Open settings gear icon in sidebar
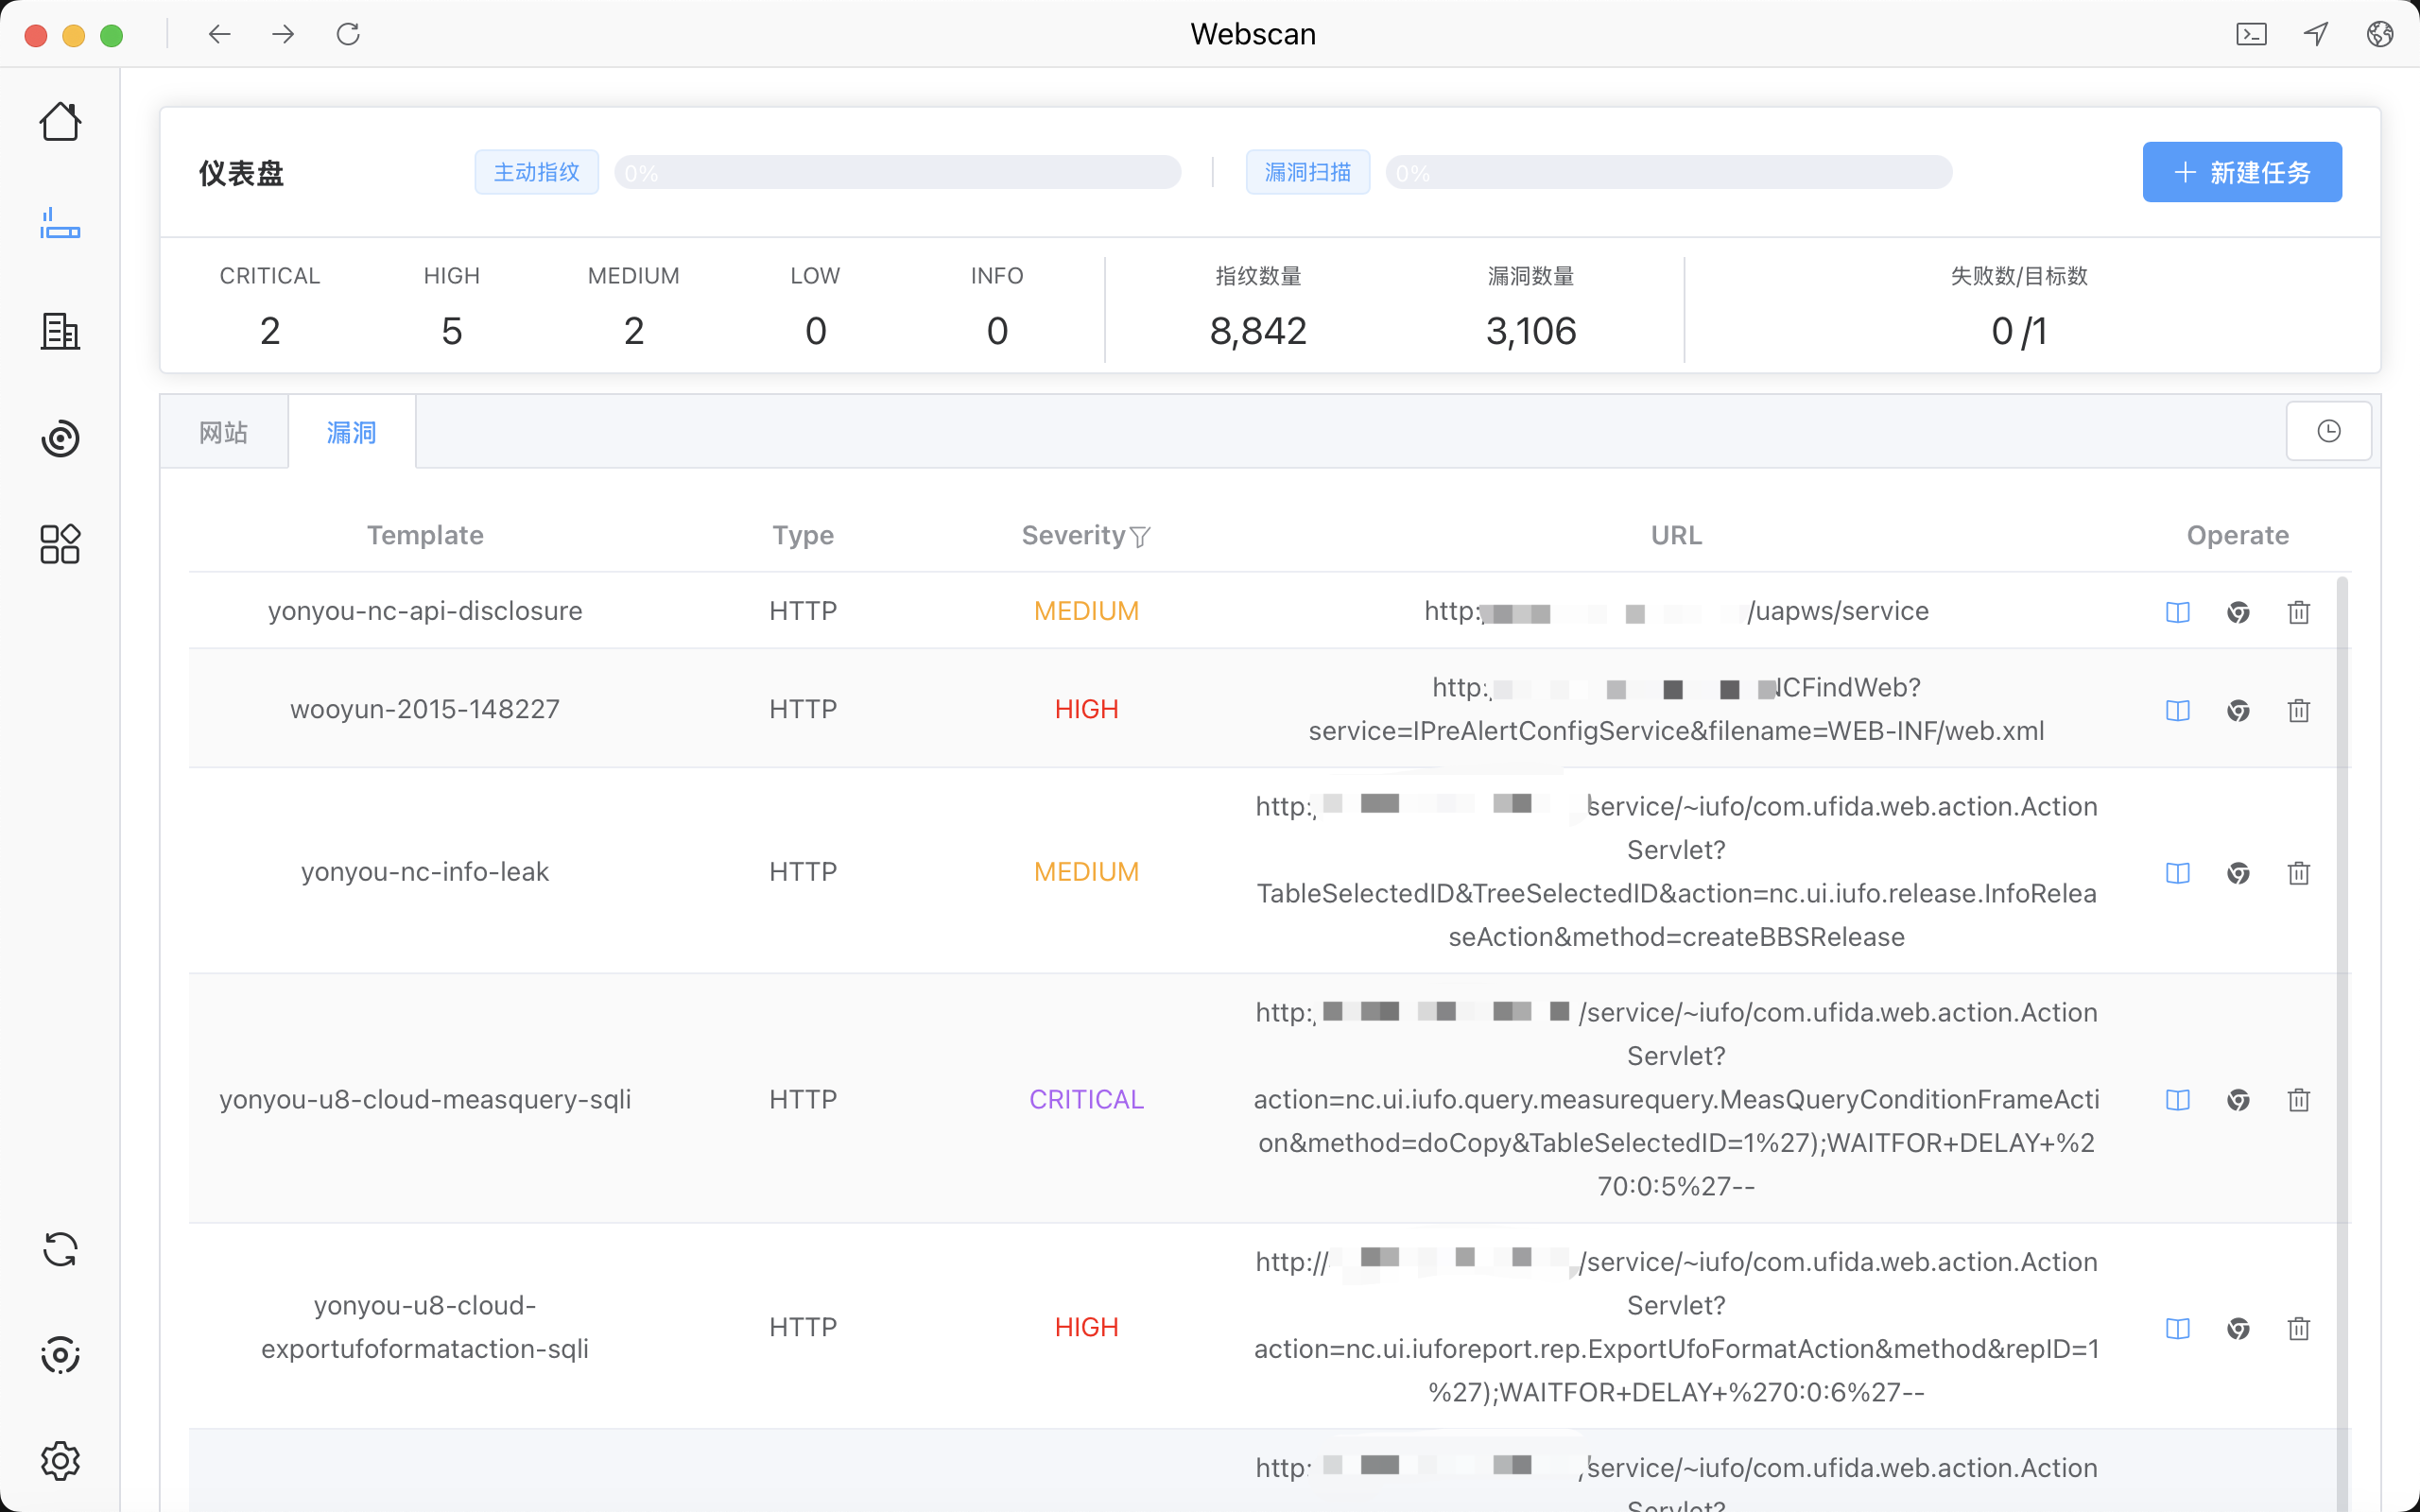Screen dimensions: 2420x1512 [60, 1461]
